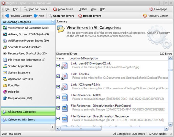Click the bold Repair Errors lifebuoy icon
This screenshot has height=137, width=174.
[x=80, y=16]
